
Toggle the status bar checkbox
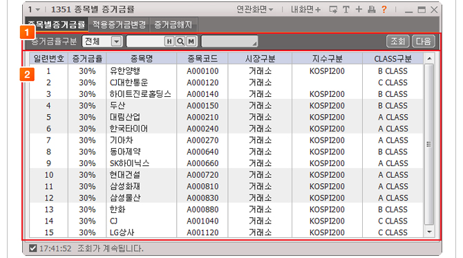(33, 248)
